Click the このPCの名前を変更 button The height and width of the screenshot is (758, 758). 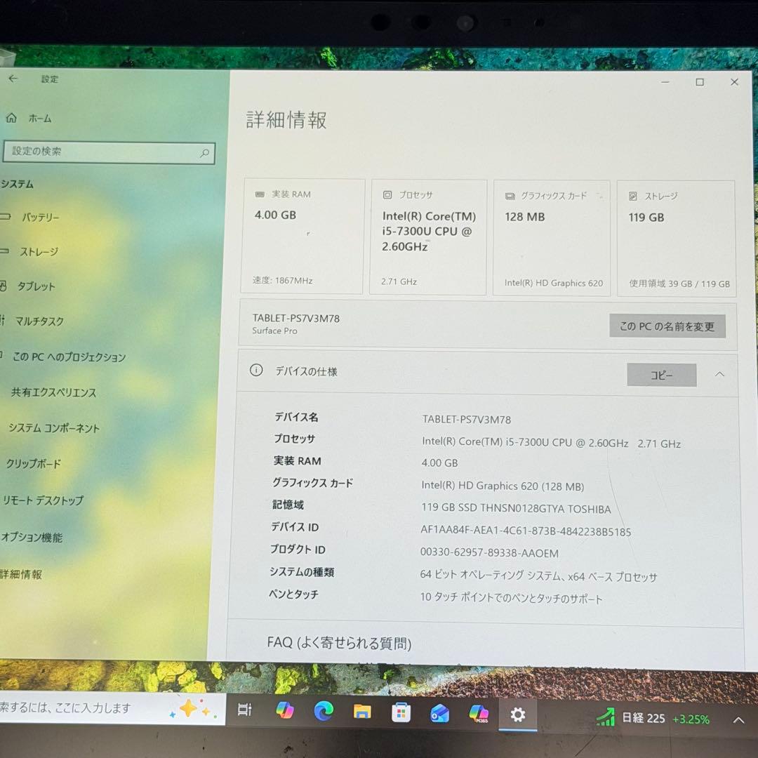pyautogui.click(x=667, y=326)
